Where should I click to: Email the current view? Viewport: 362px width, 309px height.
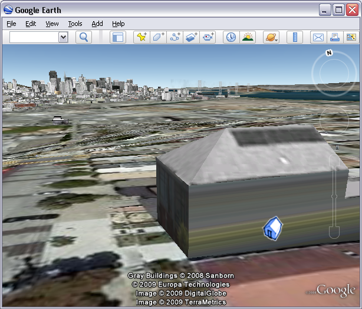point(318,37)
